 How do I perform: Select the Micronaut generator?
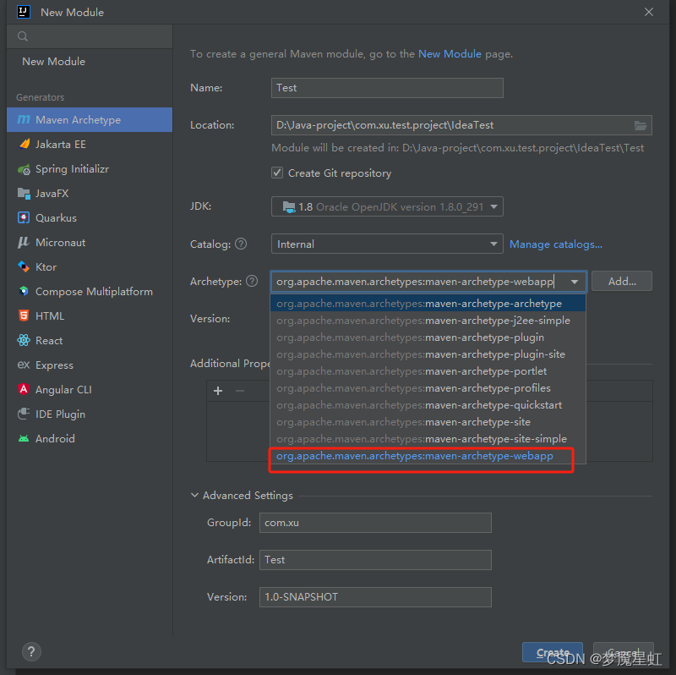point(90,243)
